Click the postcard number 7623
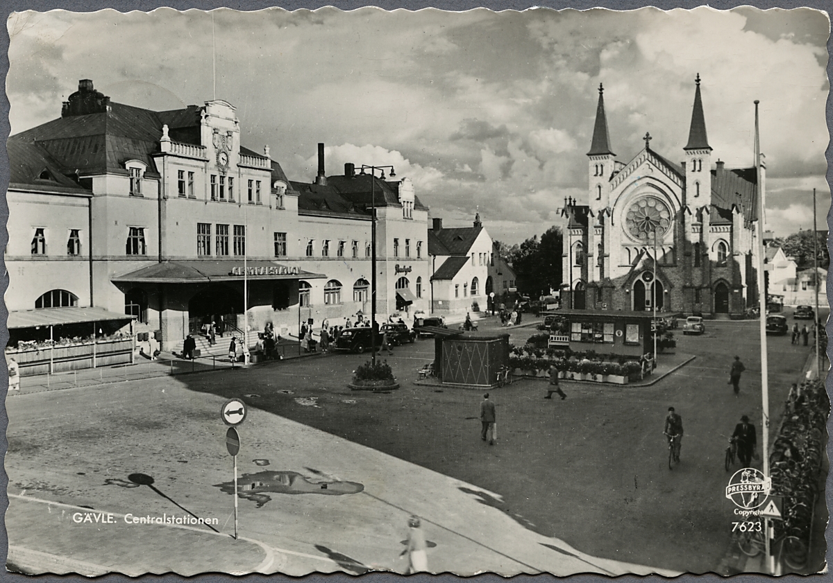Image resolution: width=833 pixels, height=583 pixels. click(x=746, y=527)
